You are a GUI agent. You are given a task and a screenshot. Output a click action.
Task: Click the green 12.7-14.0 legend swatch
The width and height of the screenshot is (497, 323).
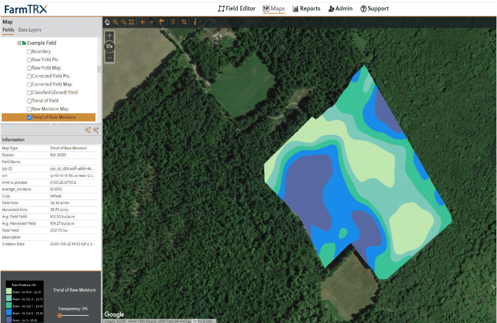coord(9,305)
